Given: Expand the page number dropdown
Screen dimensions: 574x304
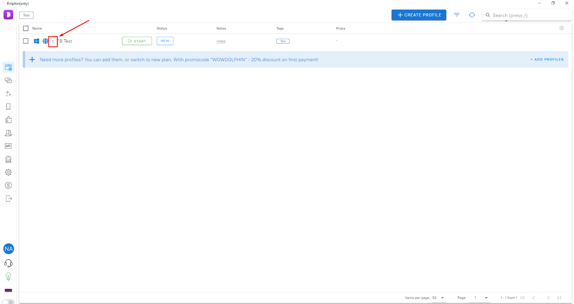Looking at the screenshot, I should tap(480, 298).
